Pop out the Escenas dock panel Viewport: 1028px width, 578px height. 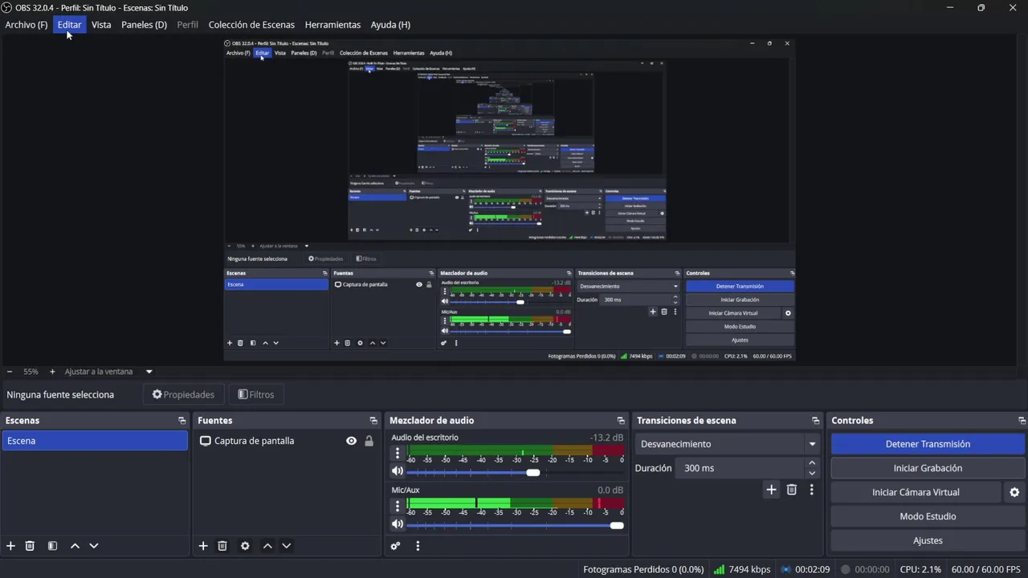pyautogui.click(x=182, y=421)
